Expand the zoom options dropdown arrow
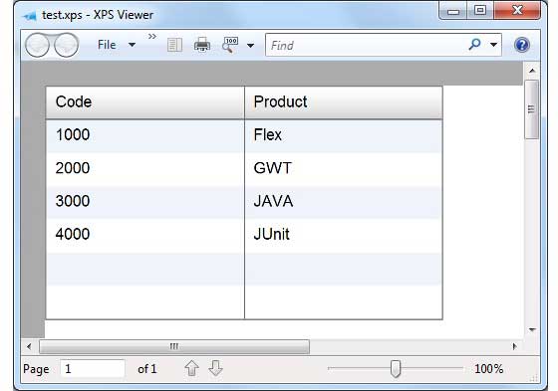Screen dimensions: 558x391 (x=250, y=46)
